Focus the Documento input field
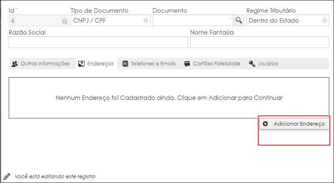 (x=193, y=21)
